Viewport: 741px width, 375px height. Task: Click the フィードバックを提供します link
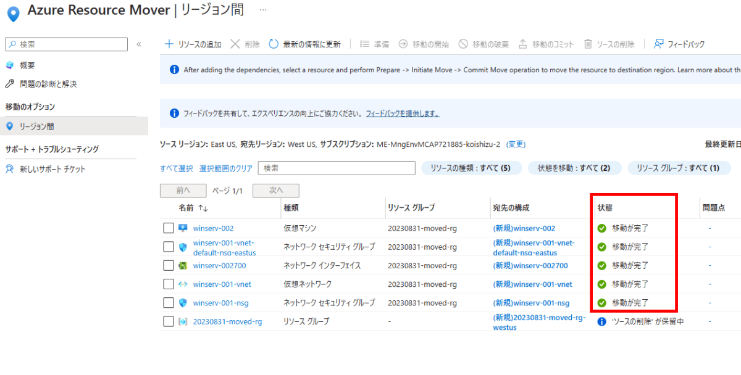[x=403, y=114]
